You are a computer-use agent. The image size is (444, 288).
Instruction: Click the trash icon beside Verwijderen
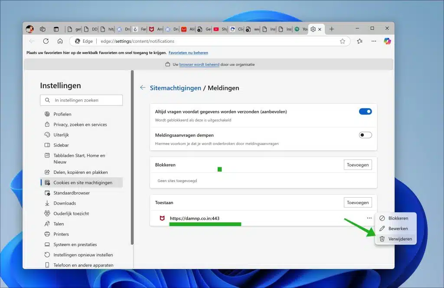point(382,239)
